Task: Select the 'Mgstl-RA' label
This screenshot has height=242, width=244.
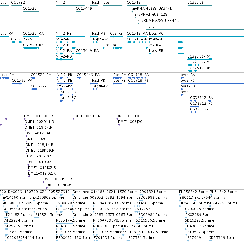Action: pyautogui.click(x=101, y=39)
